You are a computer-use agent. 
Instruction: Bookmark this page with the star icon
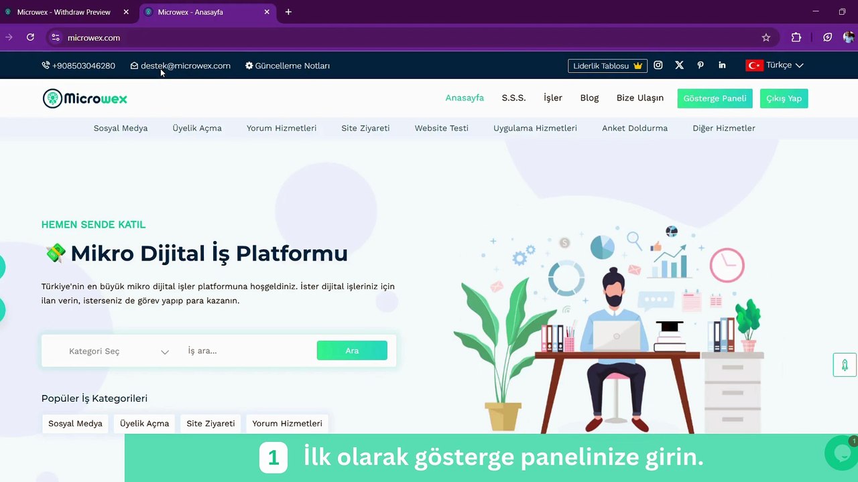coord(766,37)
